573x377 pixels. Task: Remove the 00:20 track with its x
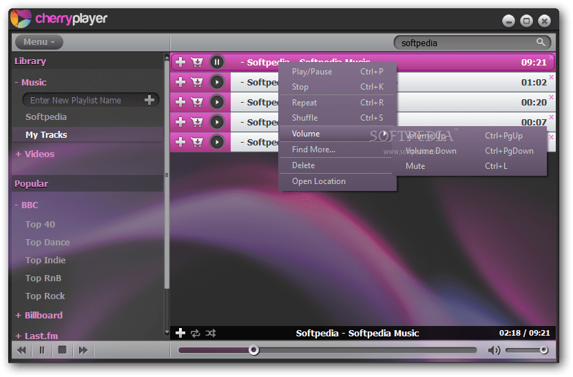pyautogui.click(x=551, y=97)
